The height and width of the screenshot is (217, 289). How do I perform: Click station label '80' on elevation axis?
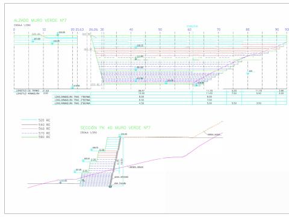[x=247, y=30]
